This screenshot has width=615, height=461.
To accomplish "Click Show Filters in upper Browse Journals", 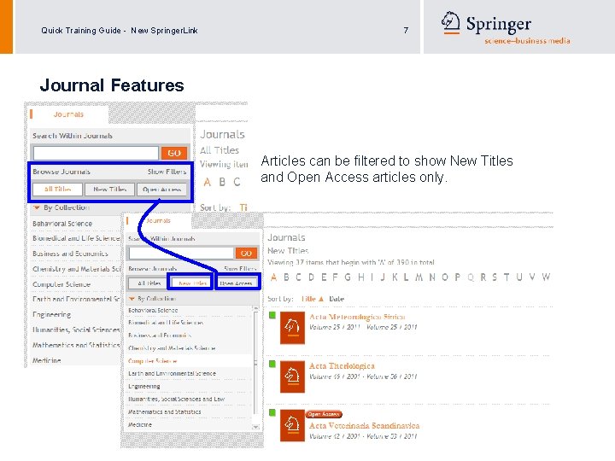I will pos(167,172).
